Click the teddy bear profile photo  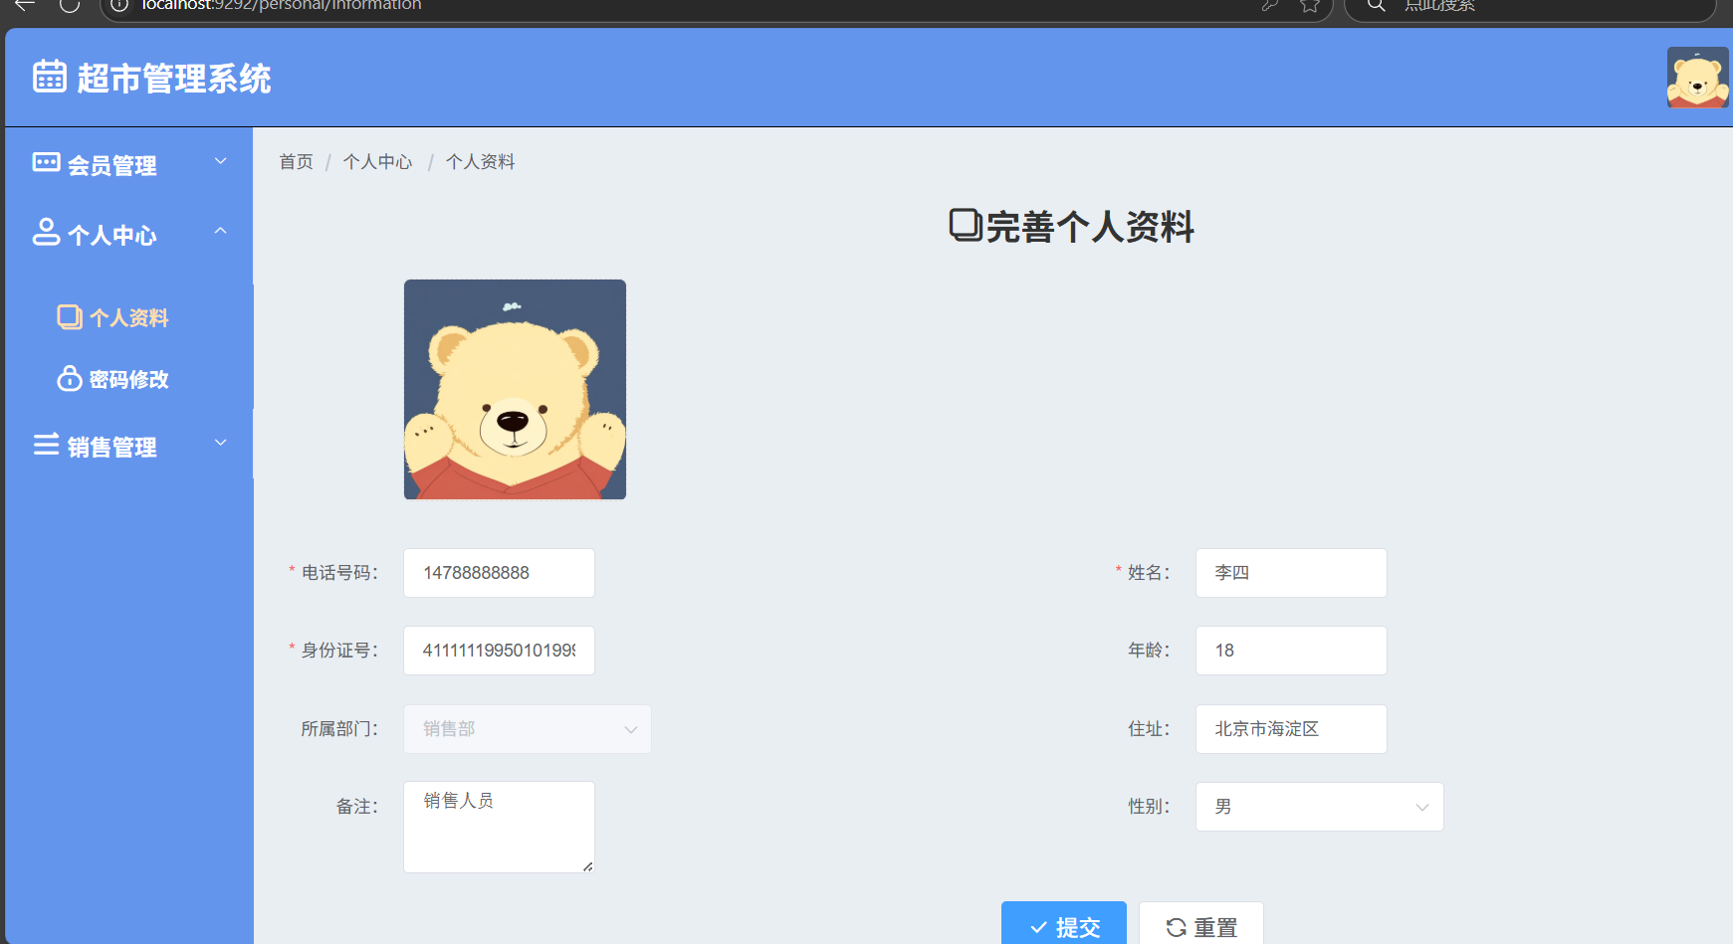(x=515, y=389)
